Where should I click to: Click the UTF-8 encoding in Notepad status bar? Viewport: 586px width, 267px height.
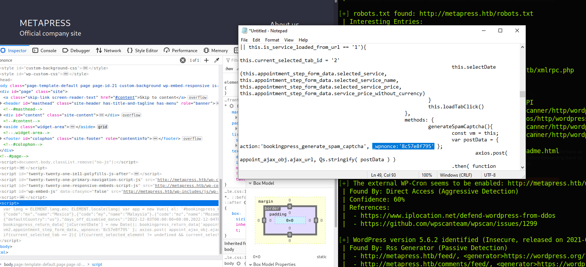(490, 175)
